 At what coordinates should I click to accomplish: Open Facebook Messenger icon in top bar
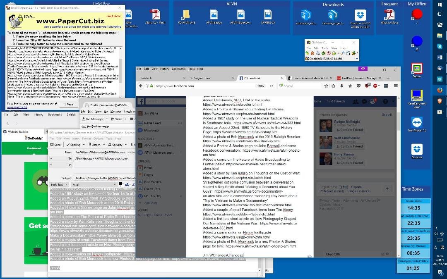[x=364, y=101]
